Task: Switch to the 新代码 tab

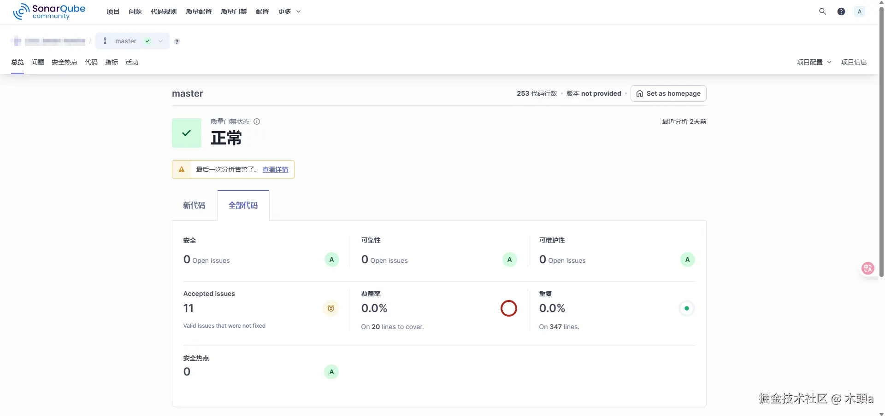Action: pos(194,205)
